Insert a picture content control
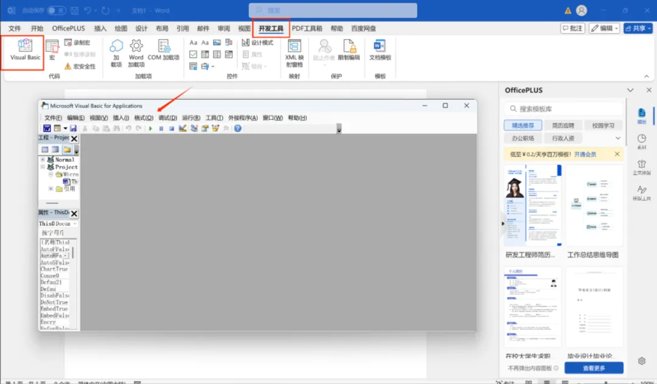 click(x=217, y=43)
